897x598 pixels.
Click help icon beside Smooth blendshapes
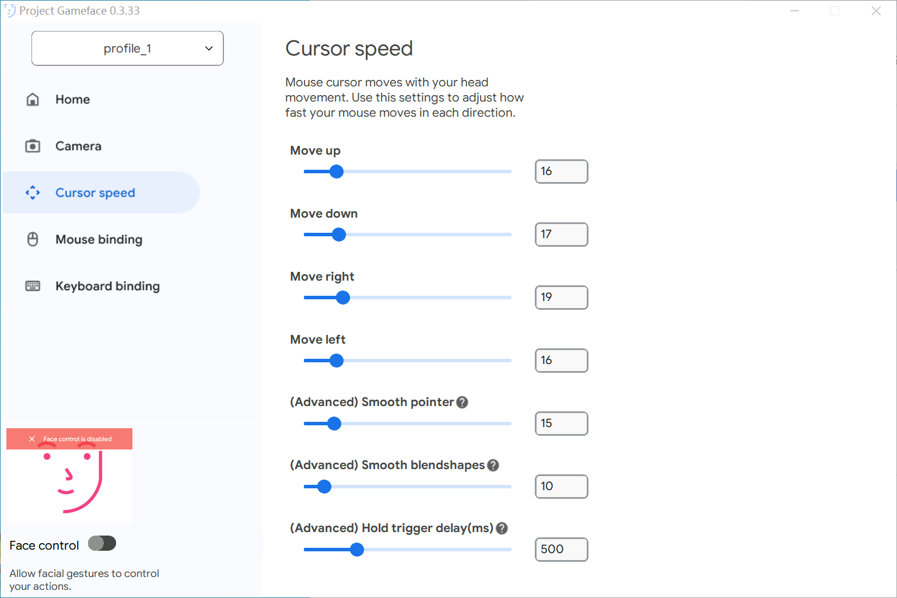(x=493, y=465)
